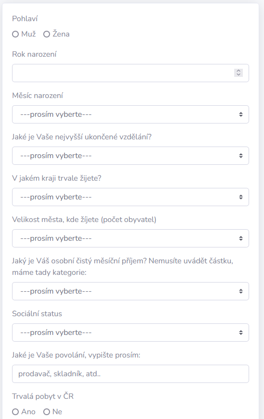Open the nejvyšší ukončené vzdělání dropdown

click(x=130, y=156)
